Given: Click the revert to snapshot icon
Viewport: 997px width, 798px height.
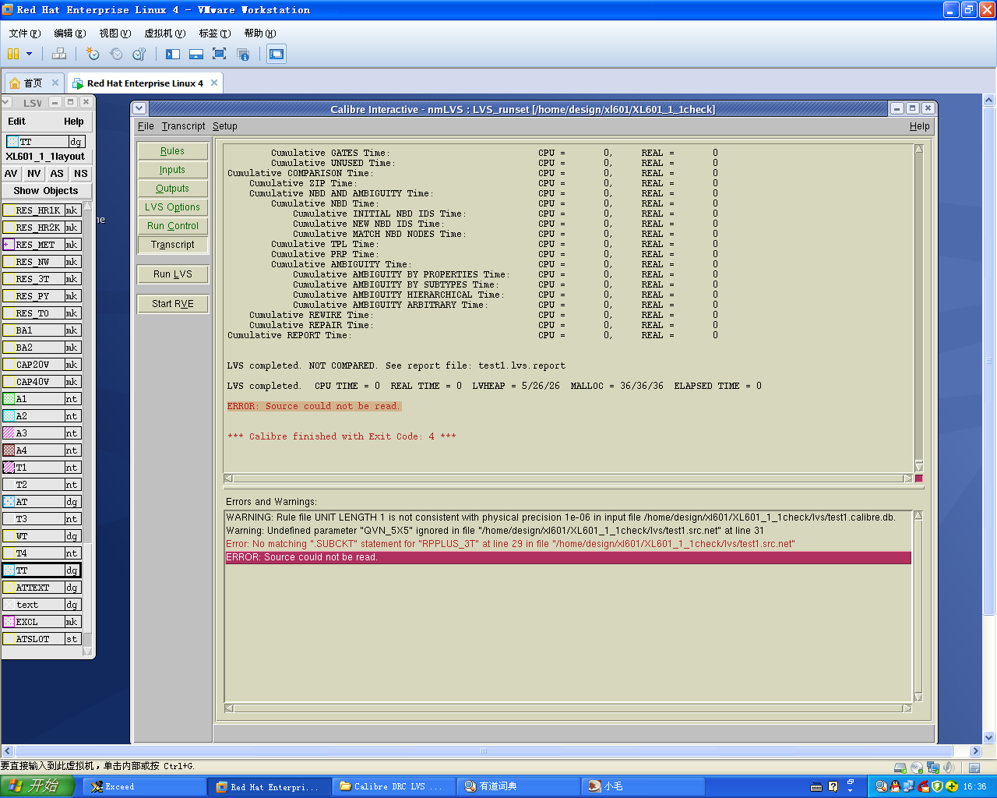Looking at the screenshot, I should [x=116, y=54].
